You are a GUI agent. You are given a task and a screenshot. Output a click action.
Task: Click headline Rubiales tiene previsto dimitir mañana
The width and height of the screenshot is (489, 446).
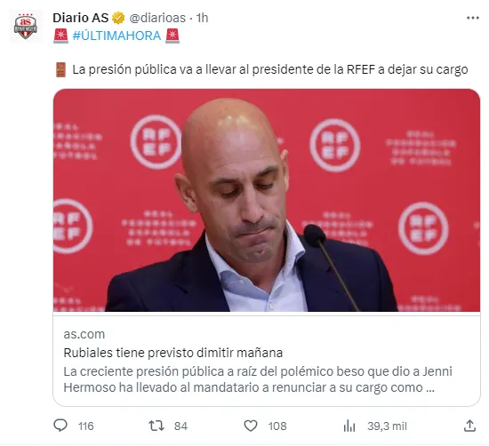pyautogui.click(x=173, y=353)
